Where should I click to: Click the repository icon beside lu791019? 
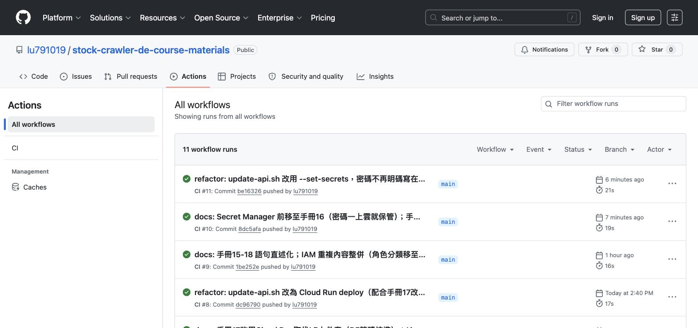[x=19, y=50]
